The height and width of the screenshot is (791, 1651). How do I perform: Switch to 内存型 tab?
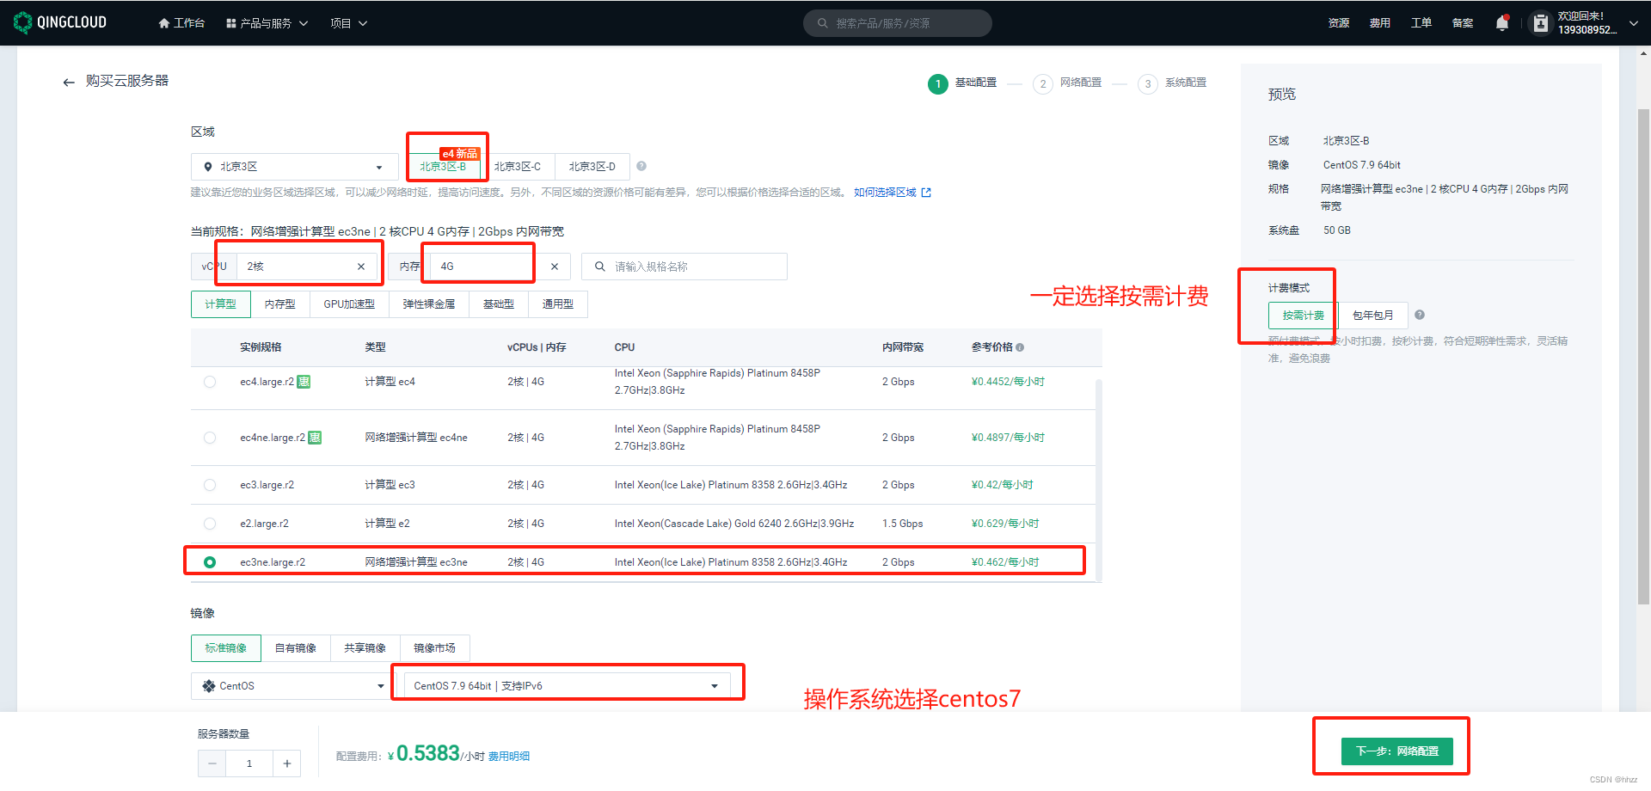coord(279,304)
